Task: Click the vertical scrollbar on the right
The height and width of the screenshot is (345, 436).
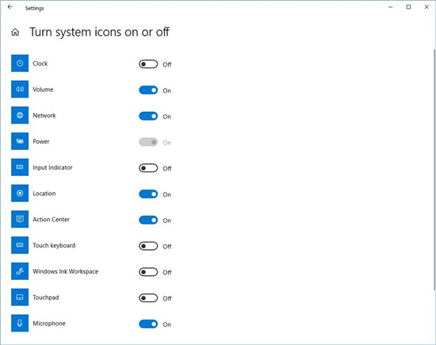Action: (434, 170)
